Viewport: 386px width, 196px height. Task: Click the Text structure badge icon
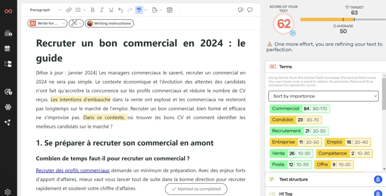pos(378,179)
